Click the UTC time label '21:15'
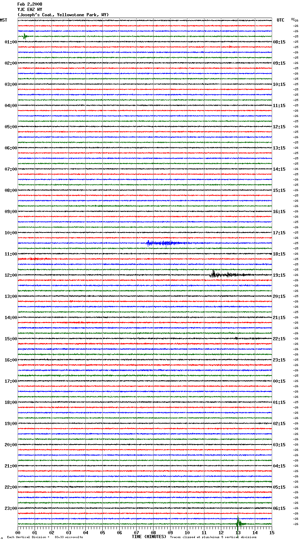Image resolution: width=300 pixels, height=542 pixels. 279,318
